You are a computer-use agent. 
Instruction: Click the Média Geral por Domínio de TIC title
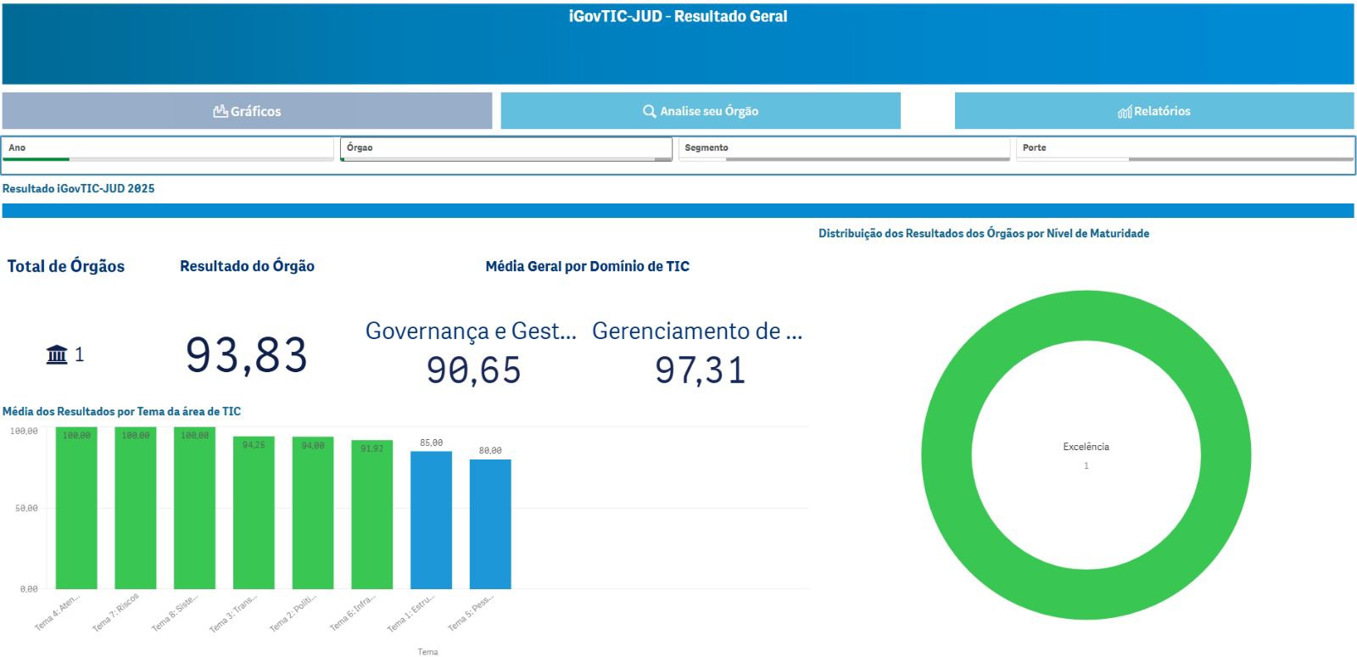click(587, 266)
